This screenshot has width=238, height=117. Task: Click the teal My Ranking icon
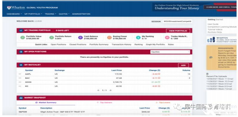point(138,37)
